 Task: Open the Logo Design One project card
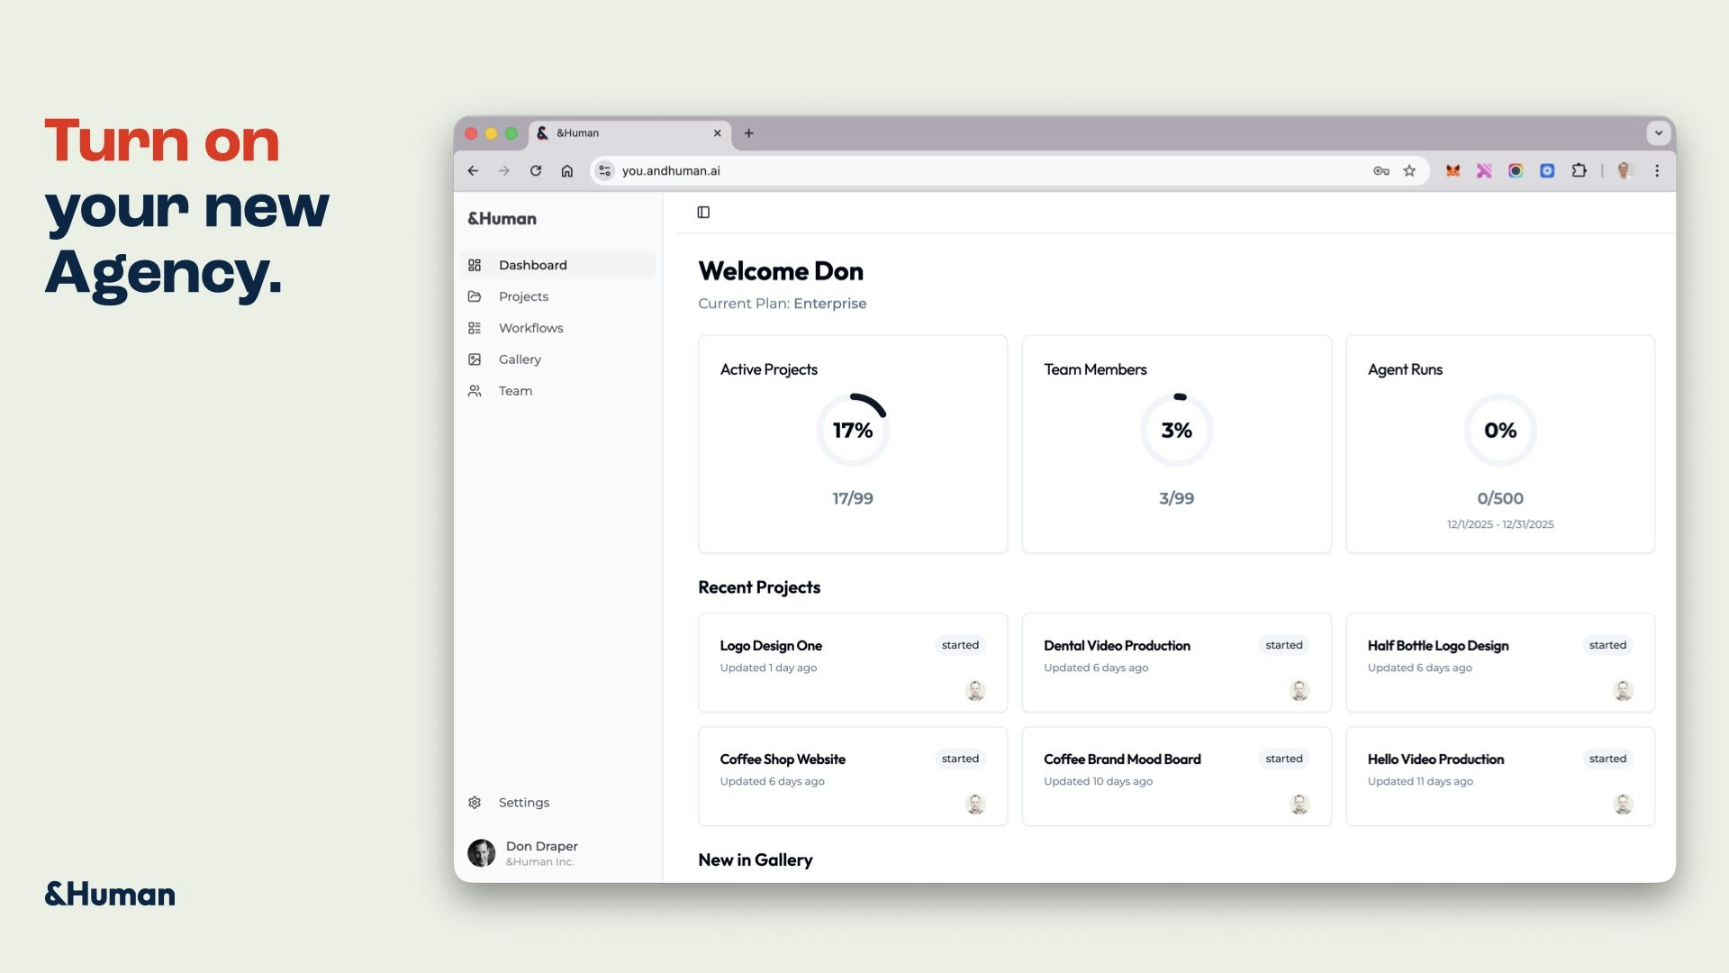(852, 662)
